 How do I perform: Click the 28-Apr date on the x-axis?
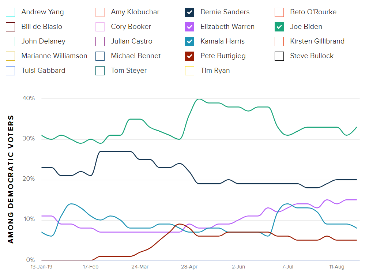pos(189,267)
